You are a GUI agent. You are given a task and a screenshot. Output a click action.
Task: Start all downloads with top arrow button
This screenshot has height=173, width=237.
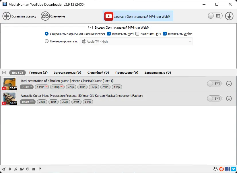(x=229, y=16)
